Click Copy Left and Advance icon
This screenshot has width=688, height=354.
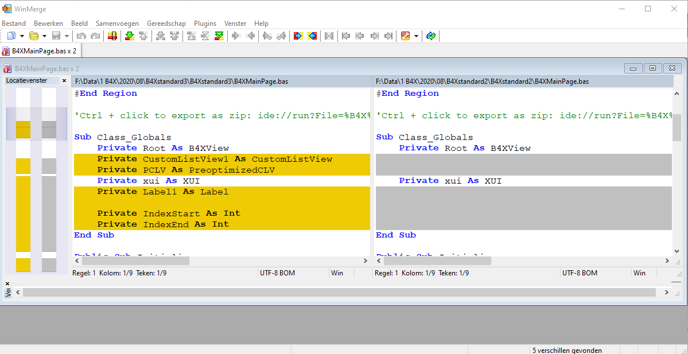[x=281, y=36]
